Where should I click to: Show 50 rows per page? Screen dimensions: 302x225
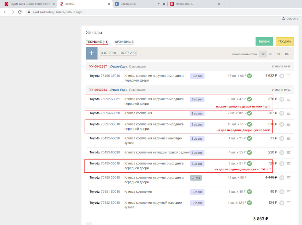tap(278, 54)
